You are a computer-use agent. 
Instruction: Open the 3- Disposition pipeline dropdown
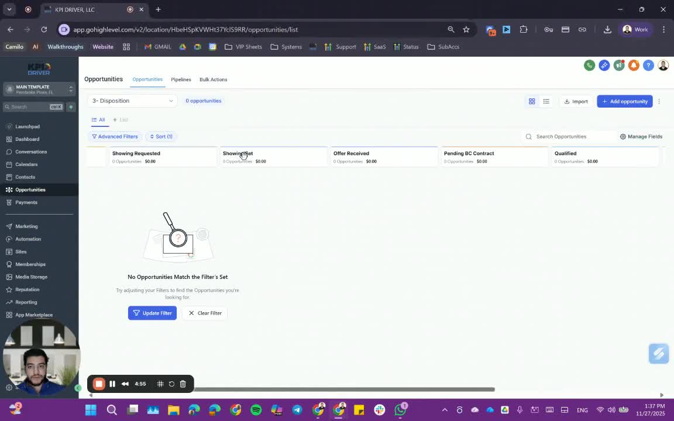pos(132,101)
